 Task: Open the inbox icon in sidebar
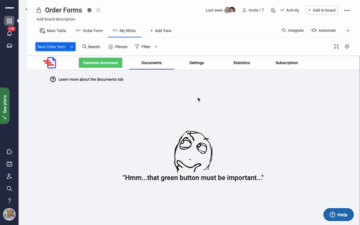point(9,46)
